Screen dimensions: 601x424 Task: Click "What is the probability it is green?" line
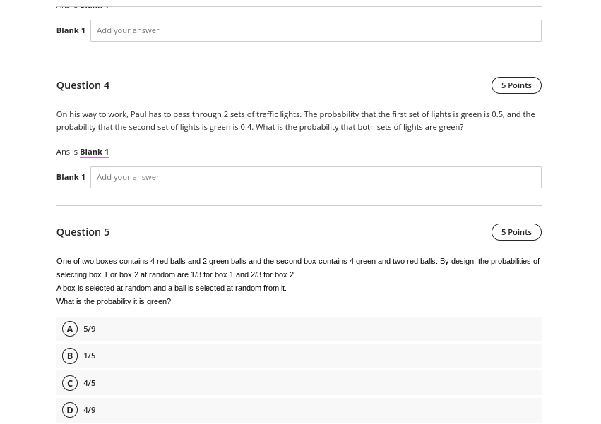[x=114, y=301]
